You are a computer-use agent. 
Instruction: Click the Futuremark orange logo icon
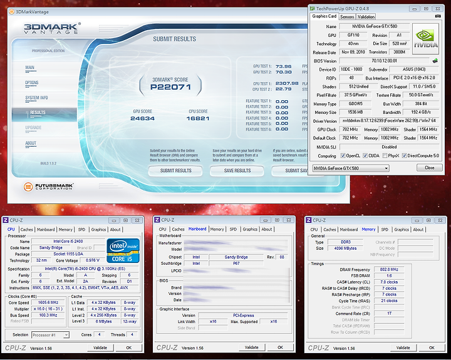(28, 187)
